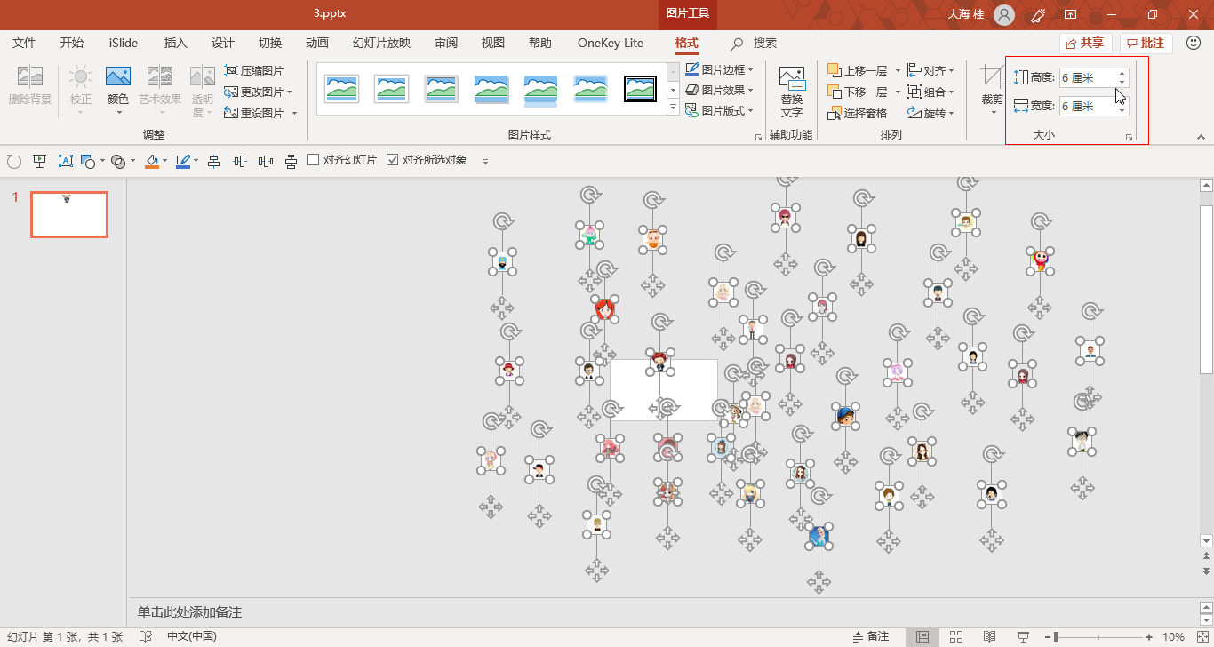Viewport: 1214px width, 647px height.
Task: Switch to the 开始 ribbon tab
Action: point(72,43)
